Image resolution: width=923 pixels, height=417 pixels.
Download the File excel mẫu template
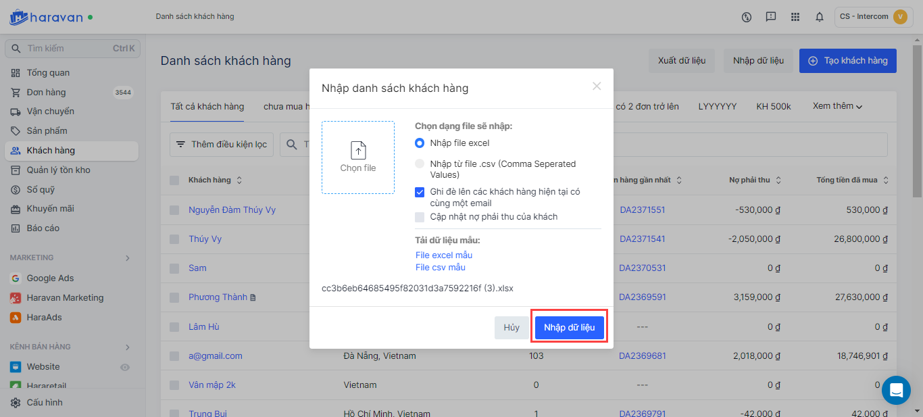pos(443,255)
